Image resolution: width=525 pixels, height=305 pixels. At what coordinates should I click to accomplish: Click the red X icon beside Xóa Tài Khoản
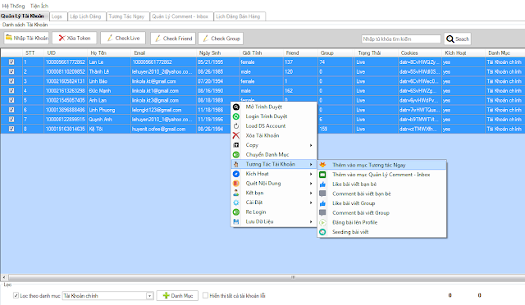[x=236, y=135]
